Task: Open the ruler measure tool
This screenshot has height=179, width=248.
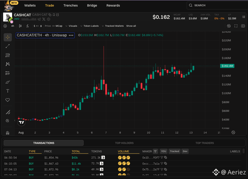Action: coord(8,112)
